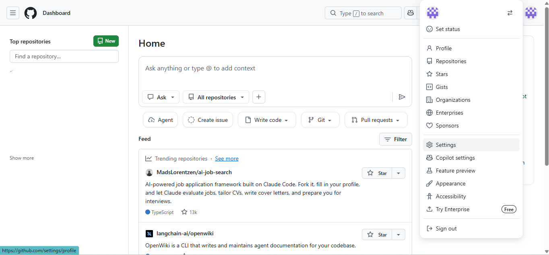Open Enterprises in the user menu
The image size is (549, 255).
[471, 113]
